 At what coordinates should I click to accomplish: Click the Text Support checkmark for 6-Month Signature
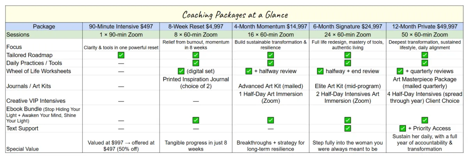pos(347,128)
